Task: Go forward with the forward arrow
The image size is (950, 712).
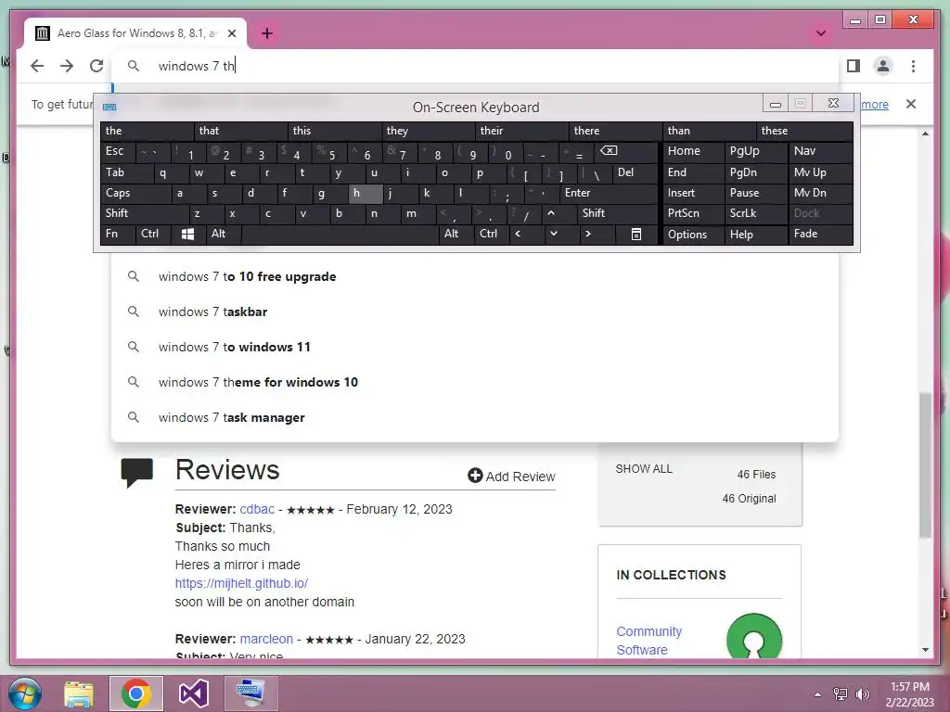Action: (67, 66)
